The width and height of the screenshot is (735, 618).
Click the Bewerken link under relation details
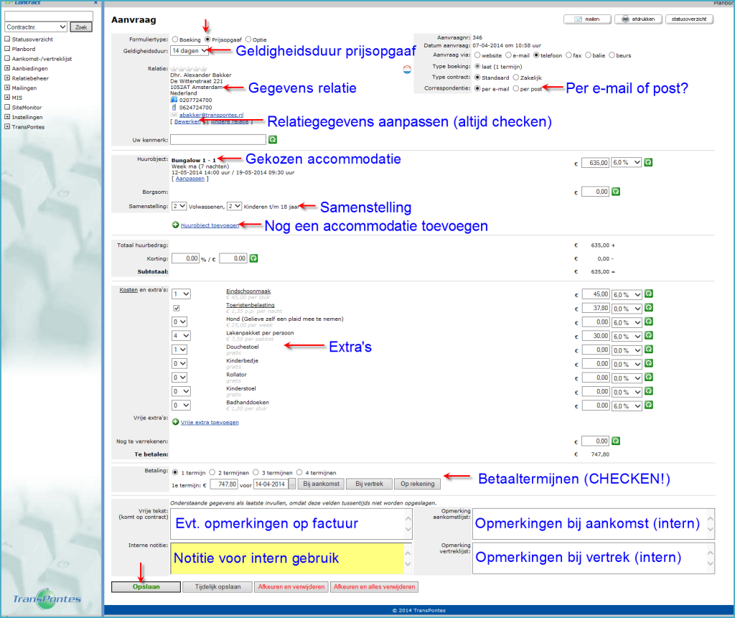[187, 121]
